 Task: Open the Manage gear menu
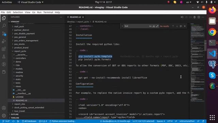pos(4,115)
